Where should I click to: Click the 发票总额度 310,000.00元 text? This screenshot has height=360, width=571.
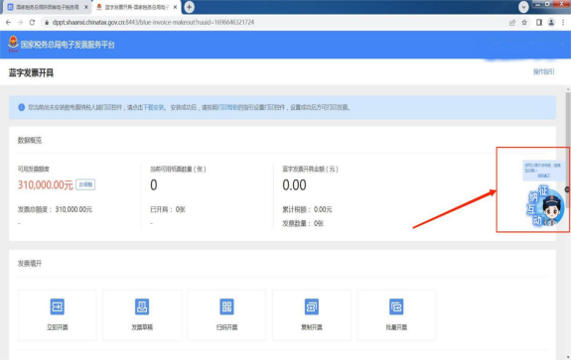[x=55, y=209]
